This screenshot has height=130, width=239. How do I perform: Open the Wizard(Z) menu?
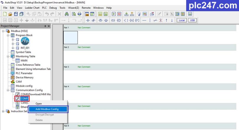pos(73,8)
